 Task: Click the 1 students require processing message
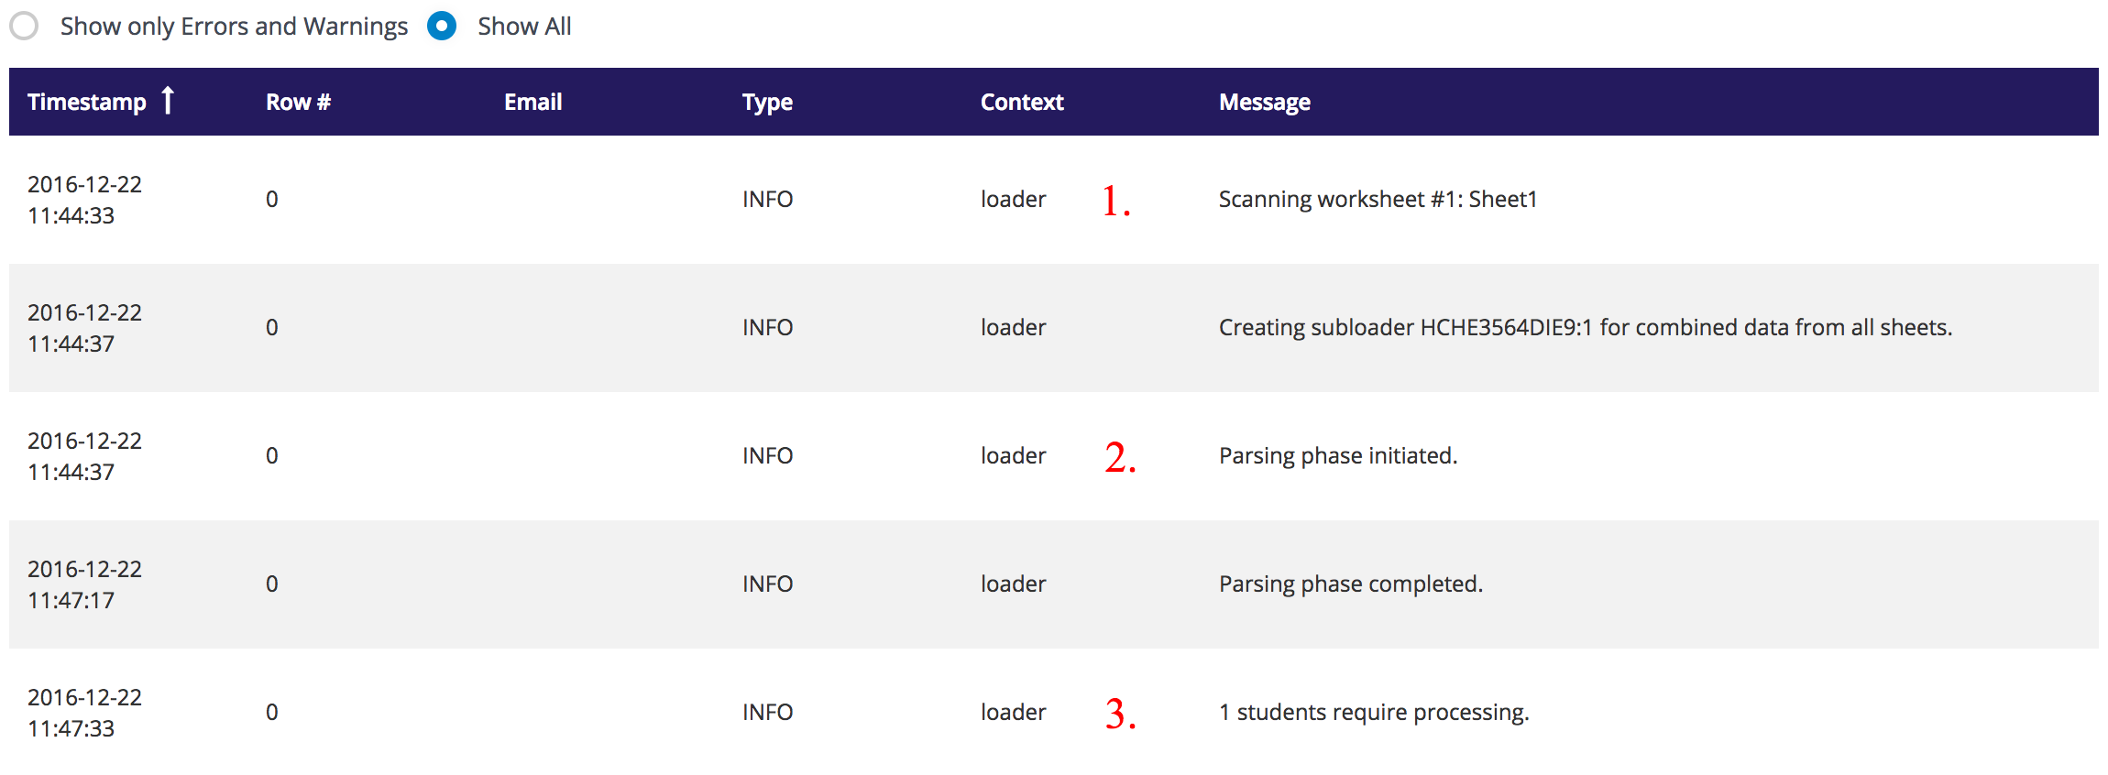coord(1373,712)
